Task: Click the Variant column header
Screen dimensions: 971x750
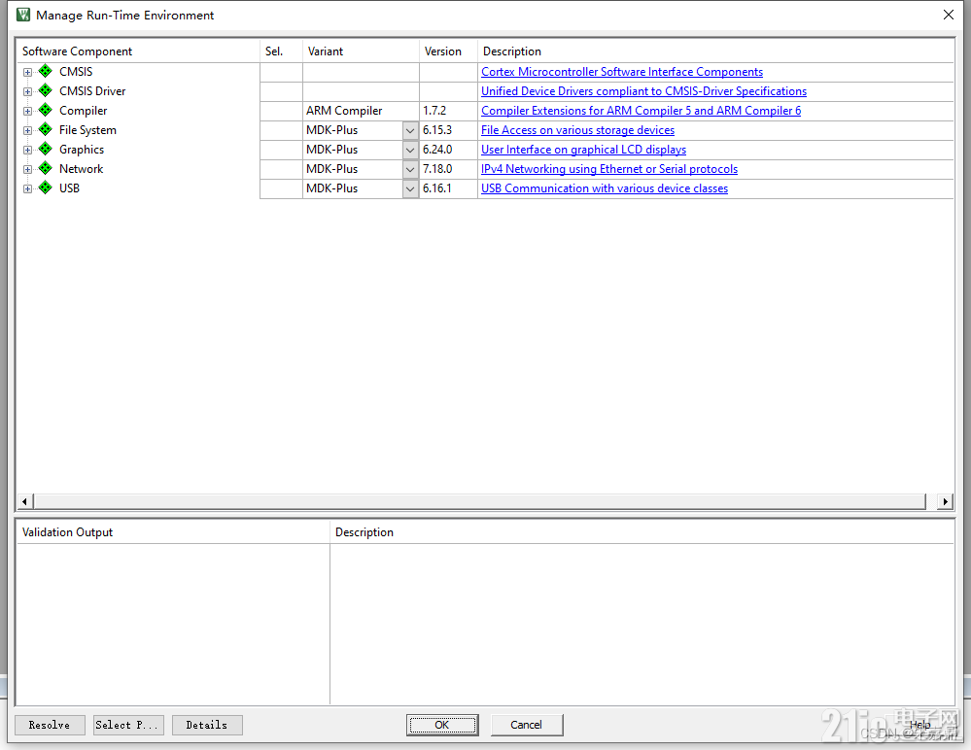Action: coord(361,51)
